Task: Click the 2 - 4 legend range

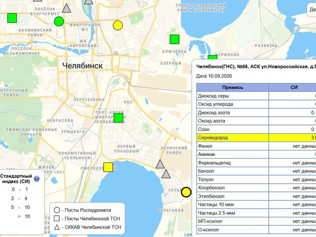Action: point(19,199)
